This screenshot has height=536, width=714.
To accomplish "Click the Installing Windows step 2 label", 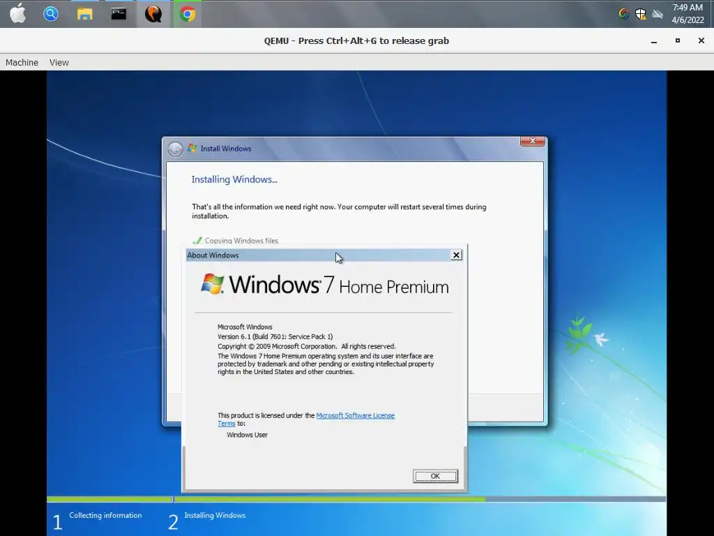I will pyautogui.click(x=215, y=515).
